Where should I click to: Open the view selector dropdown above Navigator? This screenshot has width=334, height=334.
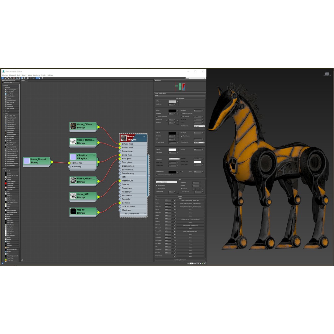point(195,78)
